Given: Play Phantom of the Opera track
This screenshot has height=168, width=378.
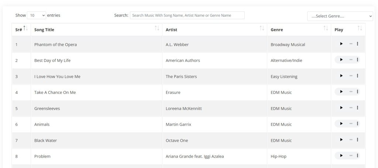Looking at the screenshot, I should pos(341,44).
